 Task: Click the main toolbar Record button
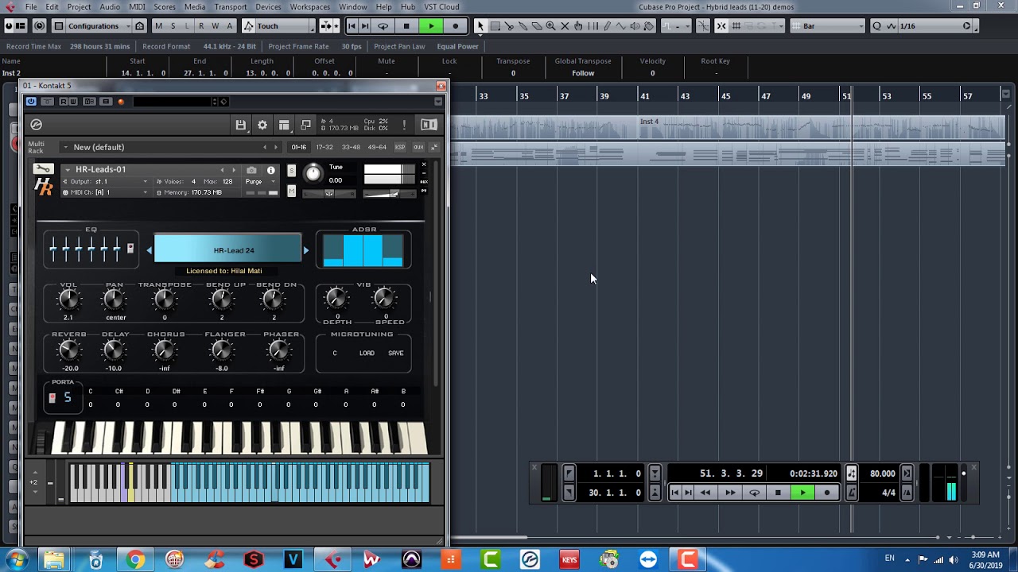(456, 26)
